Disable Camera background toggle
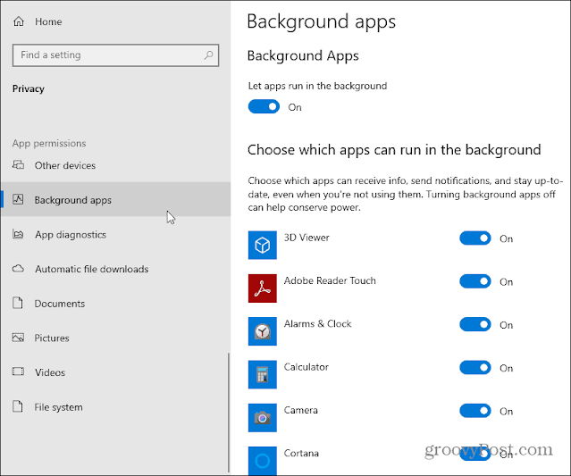Image resolution: width=571 pixels, height=476 pixels. pos(475,411)
